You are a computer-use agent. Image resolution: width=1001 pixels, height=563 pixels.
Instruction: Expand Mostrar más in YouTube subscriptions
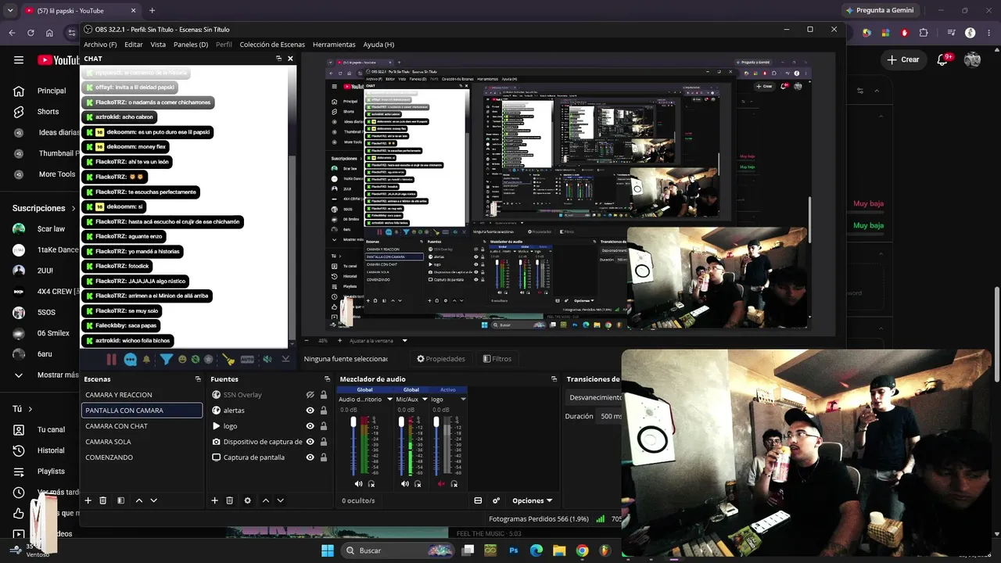click(48, 375)
